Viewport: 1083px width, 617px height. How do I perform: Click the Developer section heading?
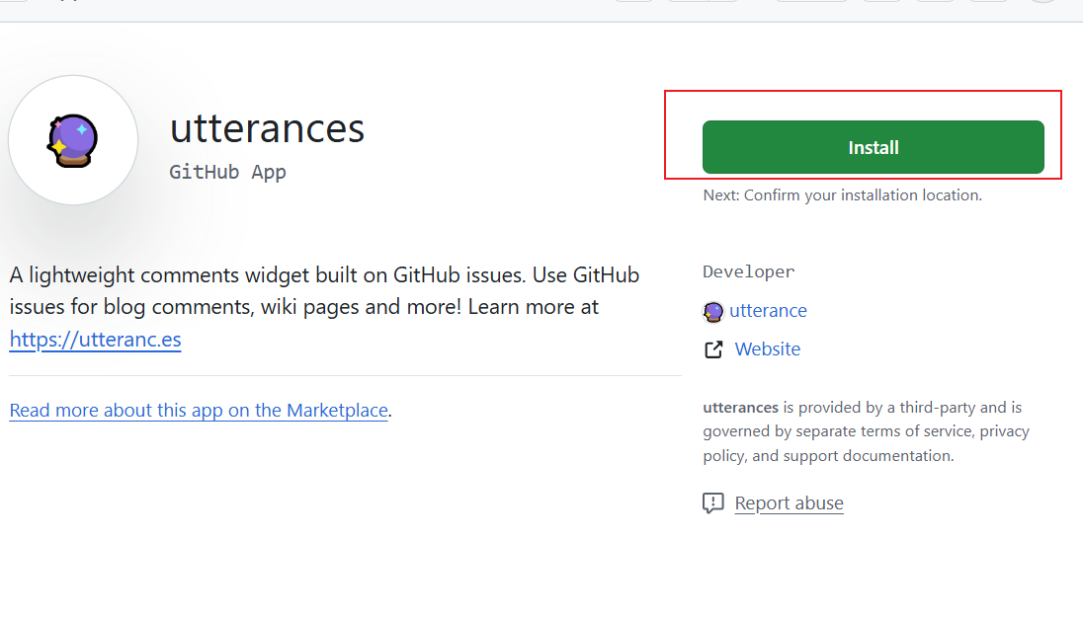748,271
